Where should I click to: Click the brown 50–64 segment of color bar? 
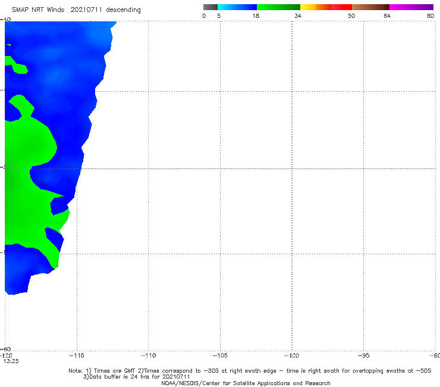[x=370, y=7]
